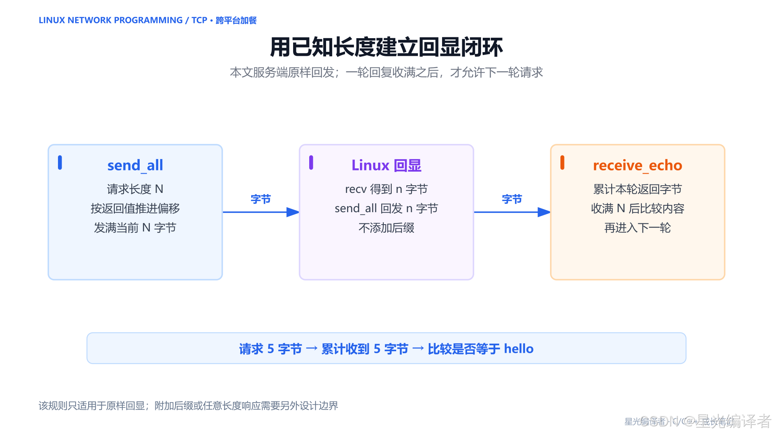Viewport: 773px width, 434px height.
Task: Click the 字节 label between send_all and Linux 回显
Action: coord(260,199)
